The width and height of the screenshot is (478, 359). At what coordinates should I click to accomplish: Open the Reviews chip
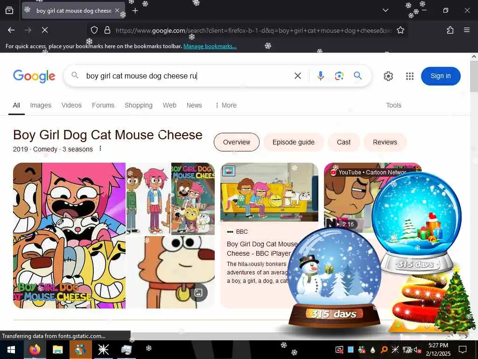pyautogui.click(x=385, y=142)
